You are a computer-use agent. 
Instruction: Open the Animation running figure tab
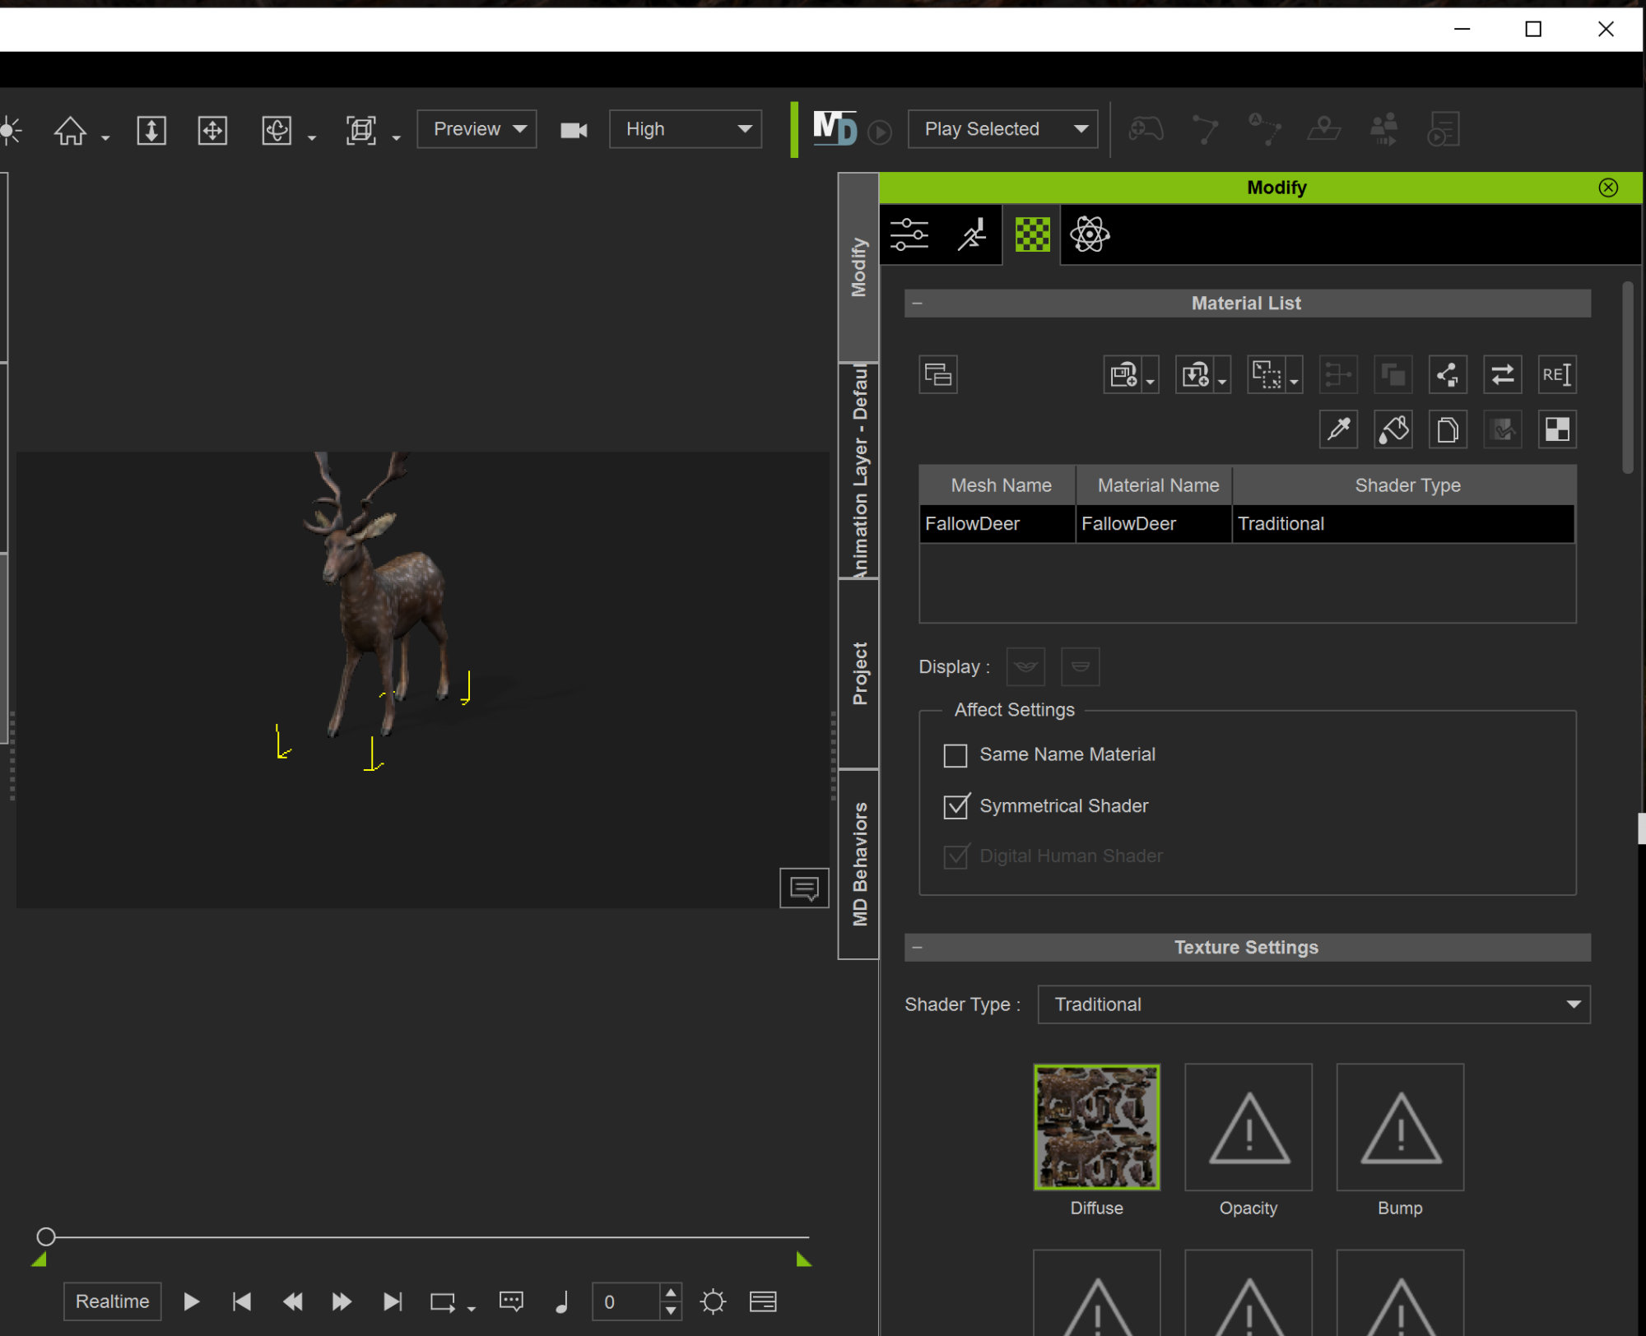[x=972, y=235]
